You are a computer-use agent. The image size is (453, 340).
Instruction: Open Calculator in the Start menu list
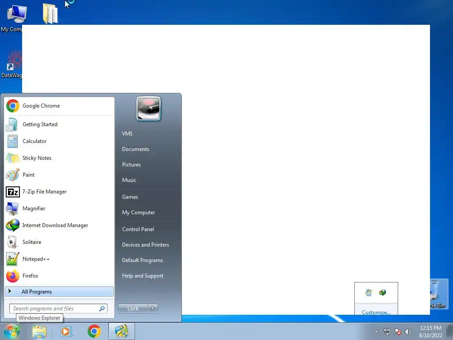click(x=59, y=141)
